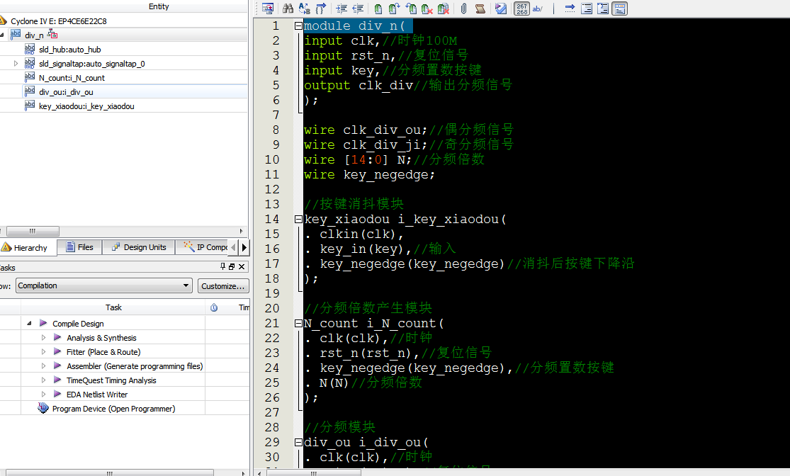Run Analysis & Synthesis via its play arrow
The width and height of the screenshot is (790, 476).
click(57, 338)
